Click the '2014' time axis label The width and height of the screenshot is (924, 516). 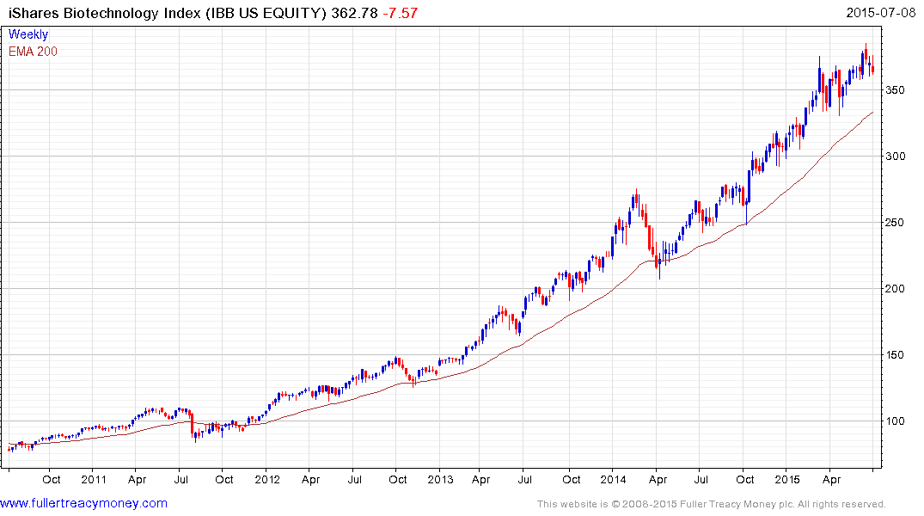click(613, 479)
